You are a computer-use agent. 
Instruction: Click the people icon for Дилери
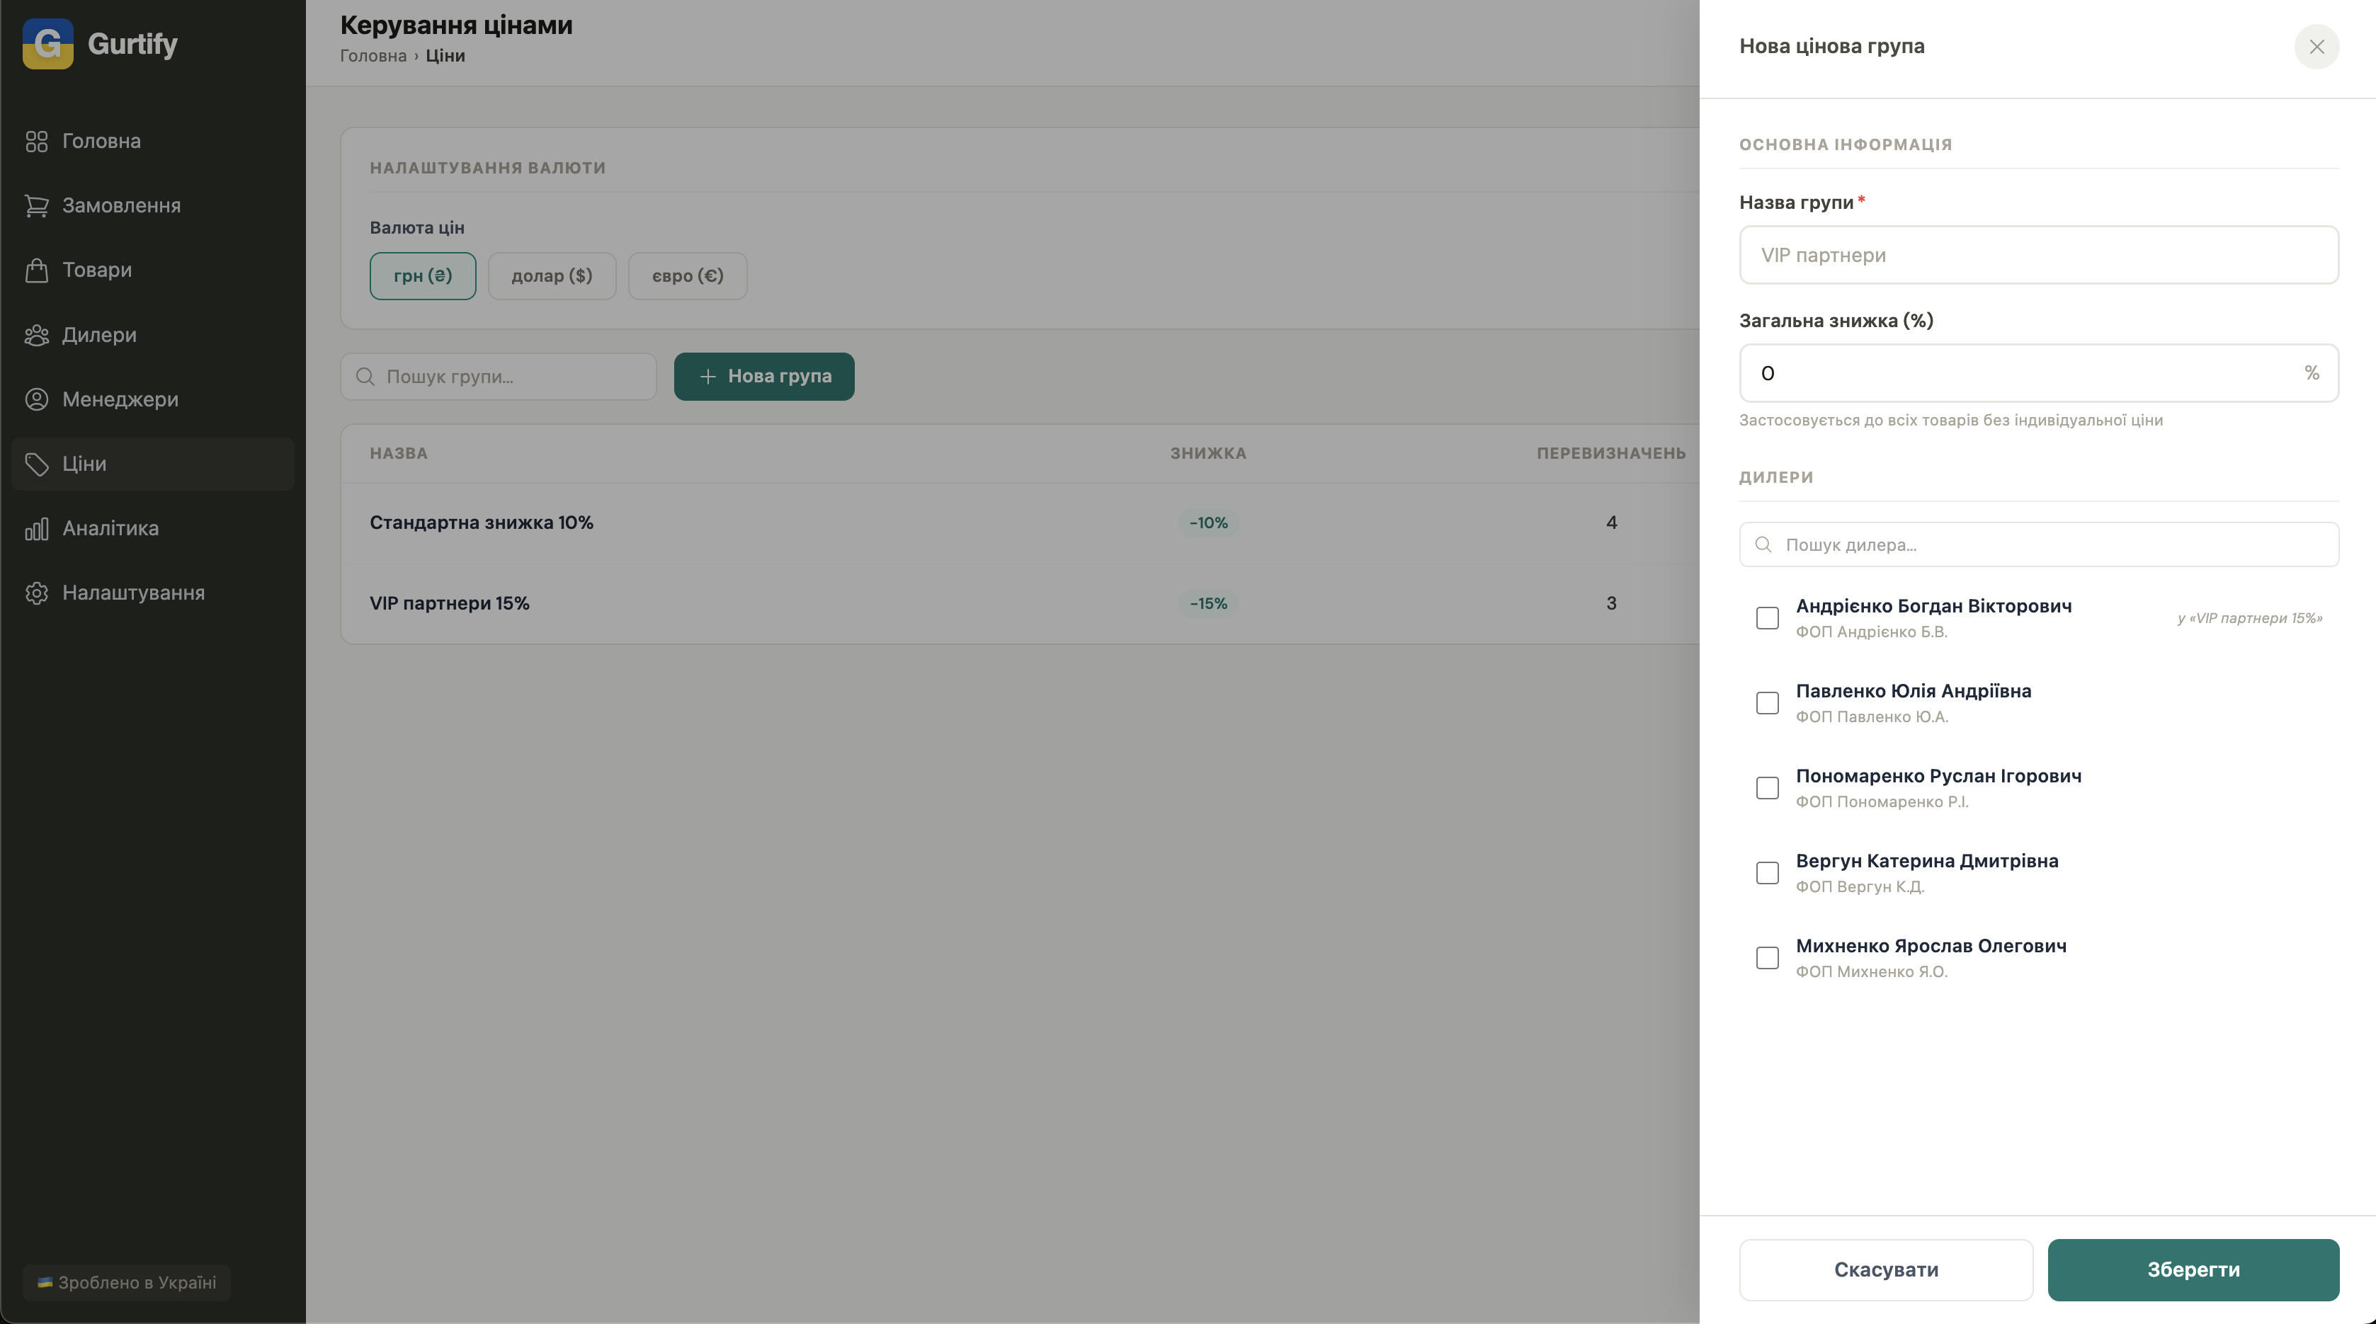(37, 335)
